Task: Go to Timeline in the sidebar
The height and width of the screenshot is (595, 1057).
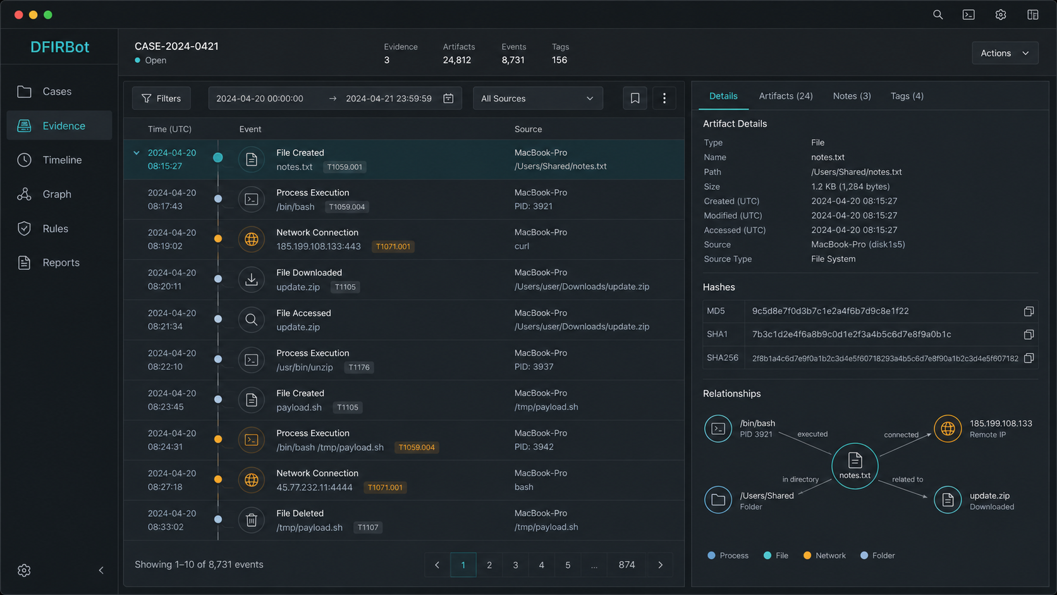Action: [x=59, y=160]
